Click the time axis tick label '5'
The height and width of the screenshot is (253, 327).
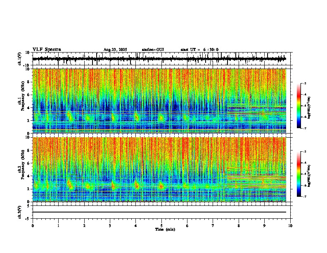[161, 226]
